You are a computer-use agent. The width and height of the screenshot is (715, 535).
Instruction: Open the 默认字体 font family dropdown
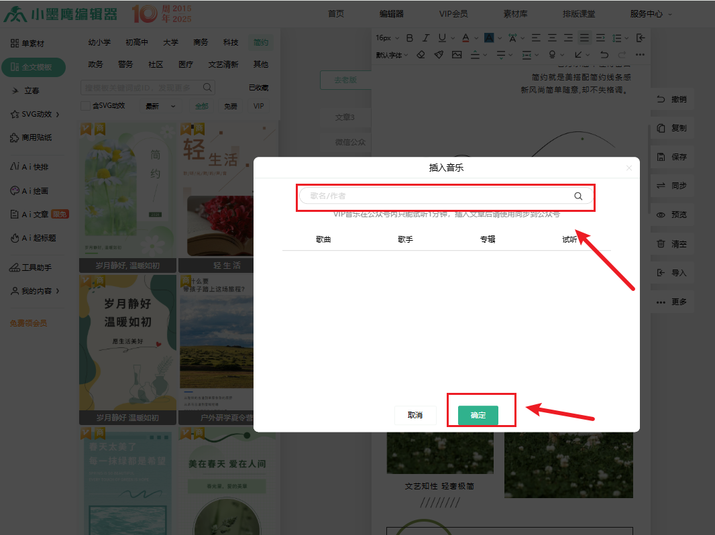pos(392,55)
